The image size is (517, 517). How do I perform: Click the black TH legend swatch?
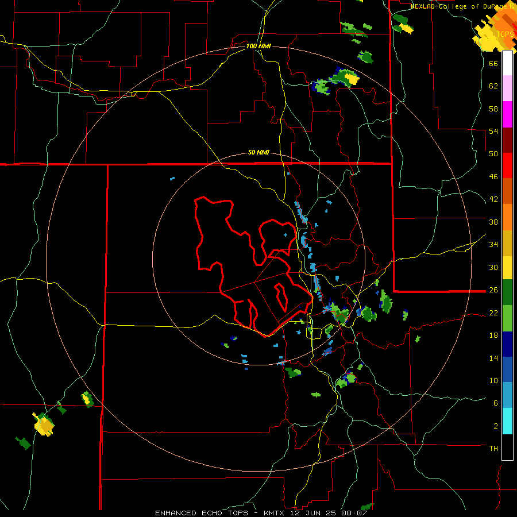(507, 447)
